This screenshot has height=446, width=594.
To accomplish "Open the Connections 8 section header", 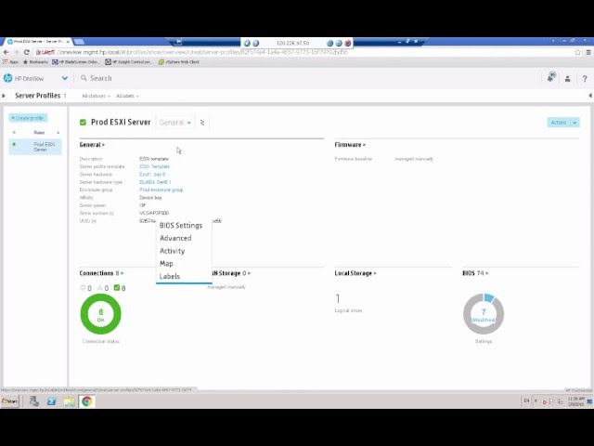I will pos(101,273).
